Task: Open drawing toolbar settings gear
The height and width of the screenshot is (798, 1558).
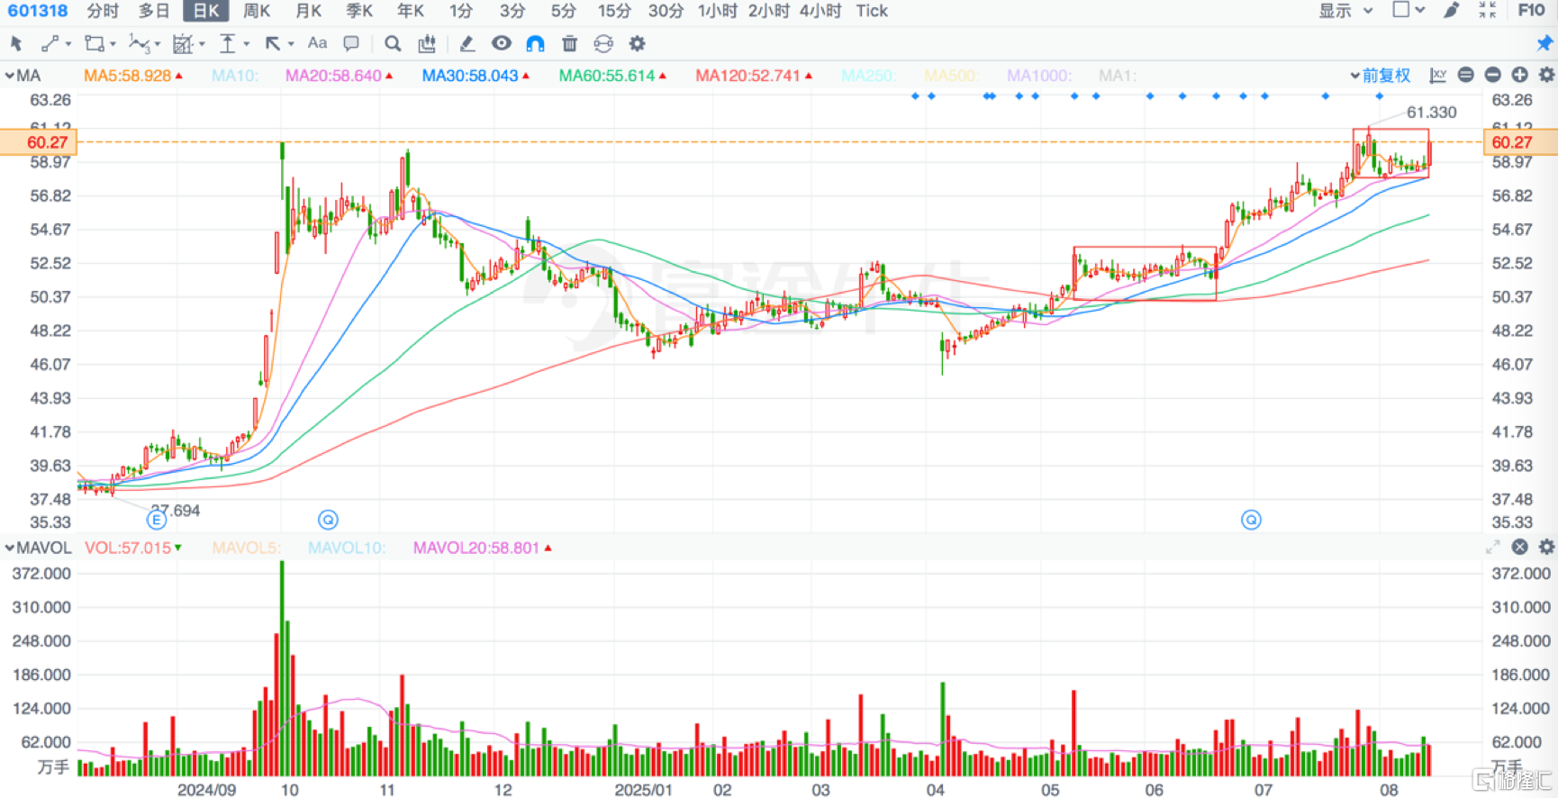Action: tap(637, 43)
